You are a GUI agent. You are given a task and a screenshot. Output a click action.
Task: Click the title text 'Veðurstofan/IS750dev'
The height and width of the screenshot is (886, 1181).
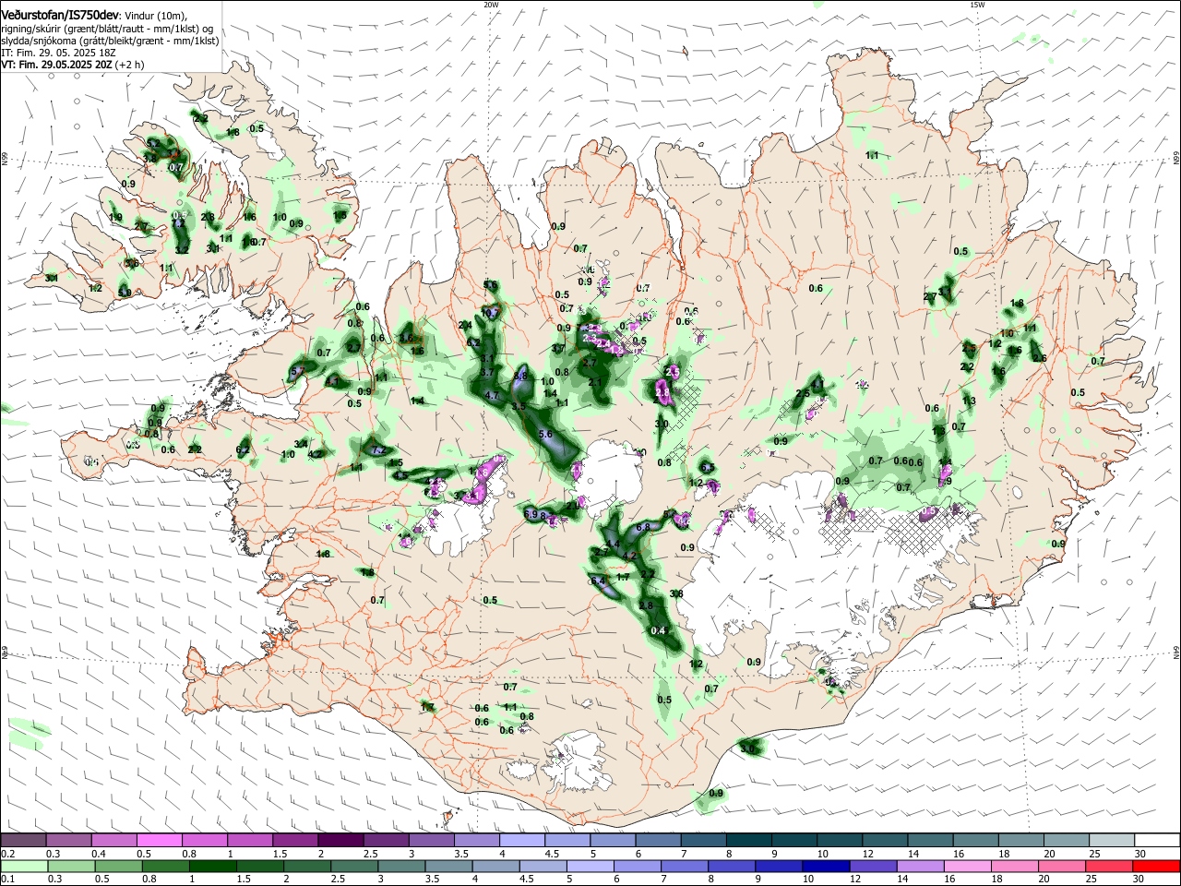(60, 16)
